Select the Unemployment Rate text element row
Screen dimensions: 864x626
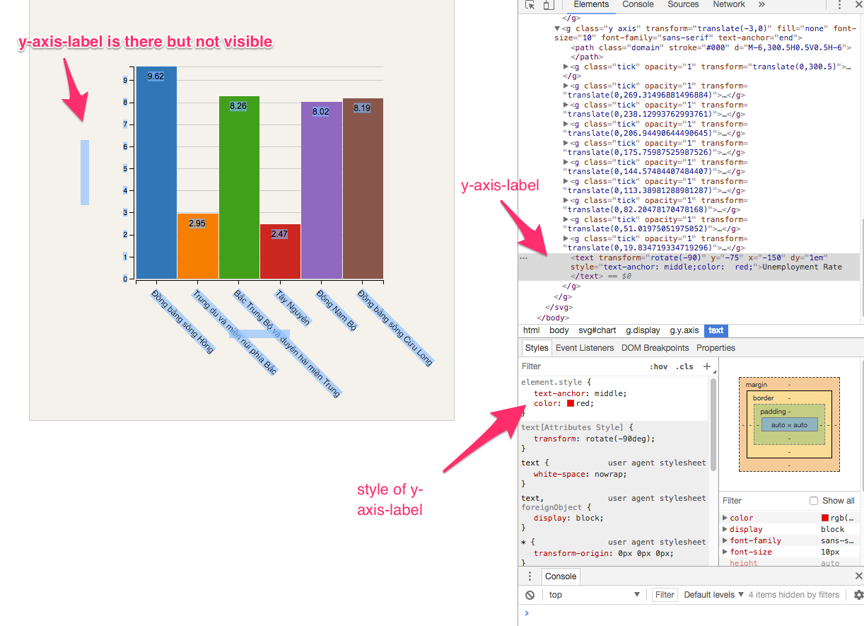[x=690, y=267]
